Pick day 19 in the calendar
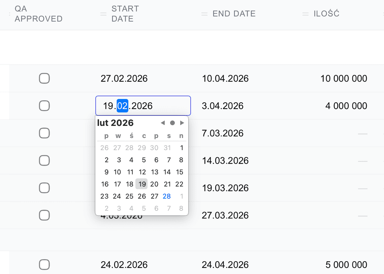Screen dimensions: 384x274 pos(142,184)
